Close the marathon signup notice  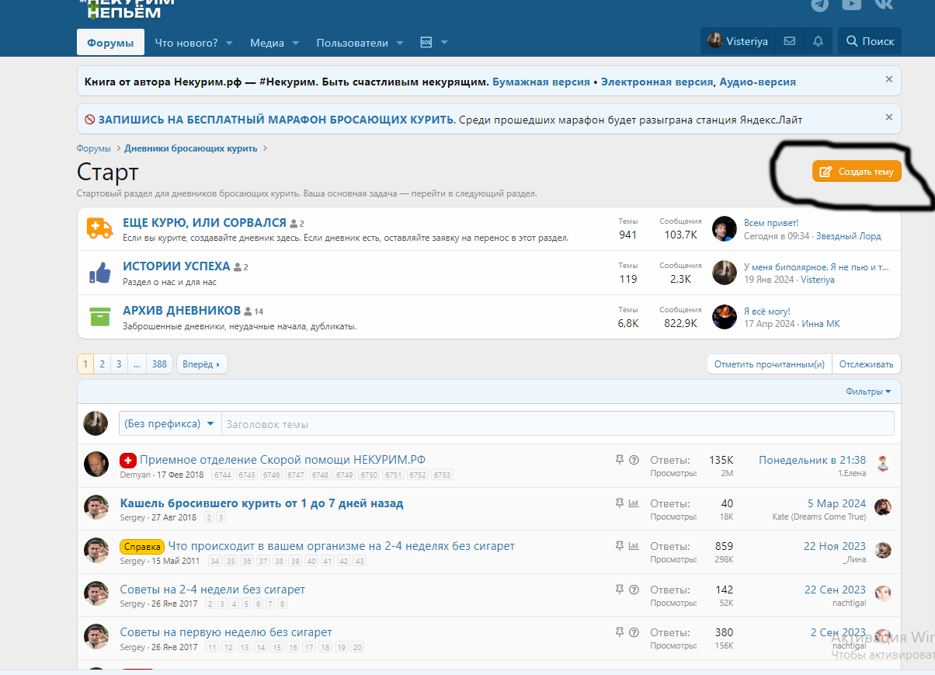click(x=889, y=117)
